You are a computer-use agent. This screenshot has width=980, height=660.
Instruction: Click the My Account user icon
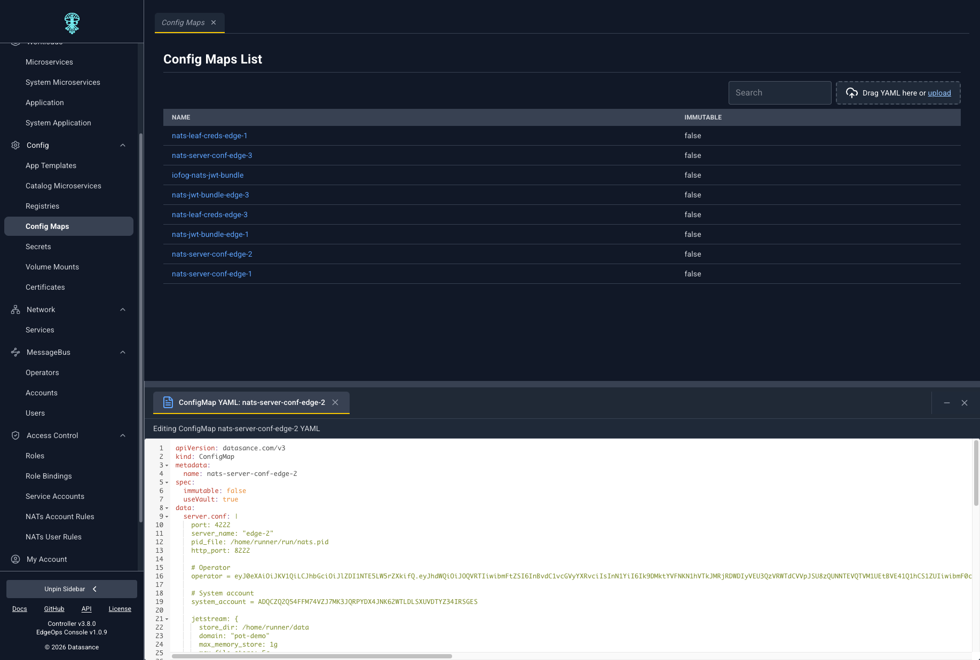(15, 559)
